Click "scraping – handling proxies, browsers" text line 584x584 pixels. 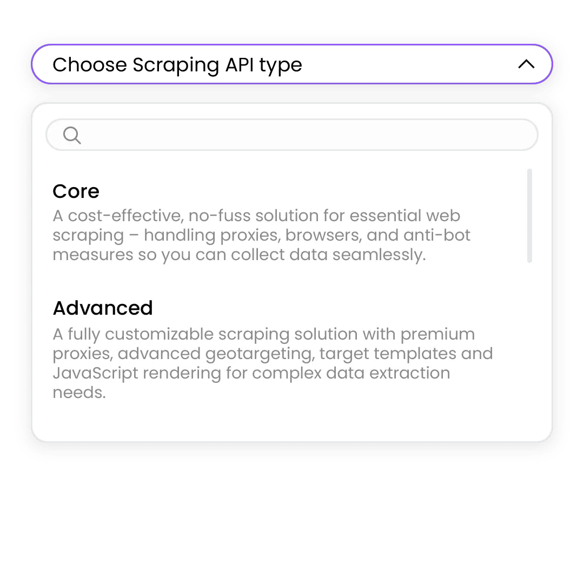(x=261, y=235)
